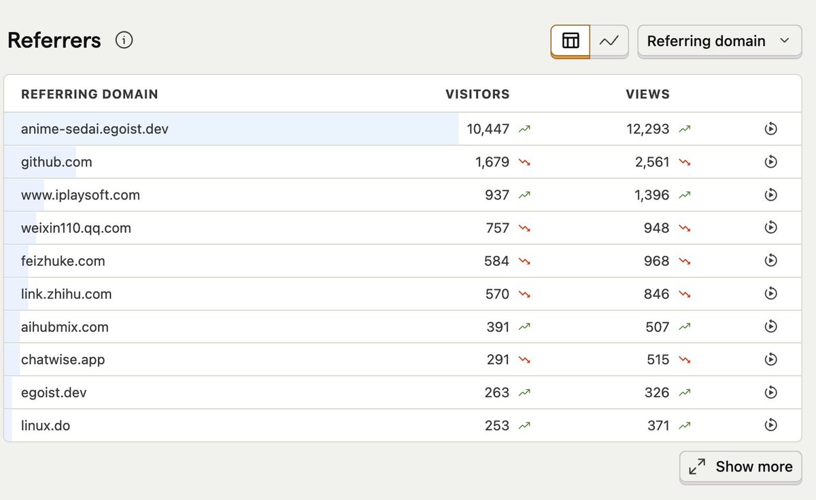Select the aihubmix.com referrer row

point(403,327)
